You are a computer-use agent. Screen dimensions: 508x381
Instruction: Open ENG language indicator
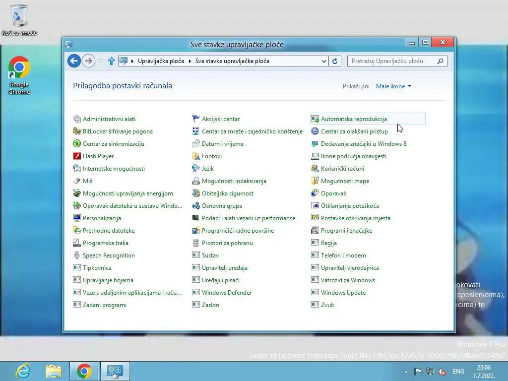[x=458, y=372]
